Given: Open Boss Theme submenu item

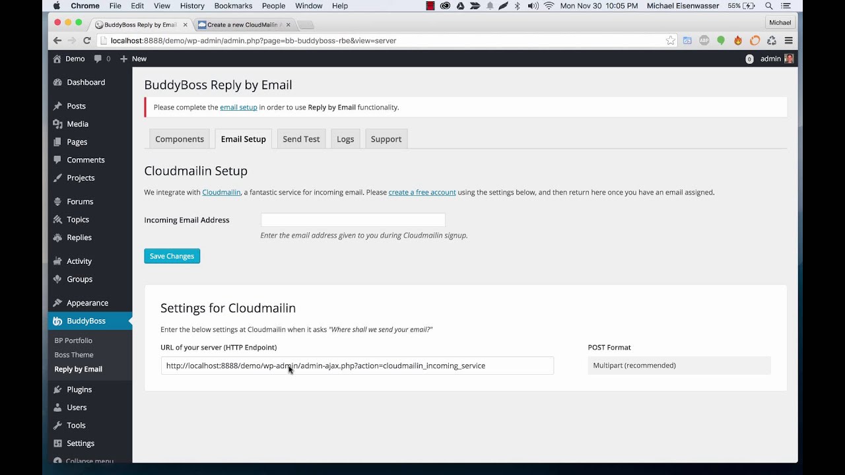Looking at the screenshot, I should pyautogui.click(x=74, y=355).
